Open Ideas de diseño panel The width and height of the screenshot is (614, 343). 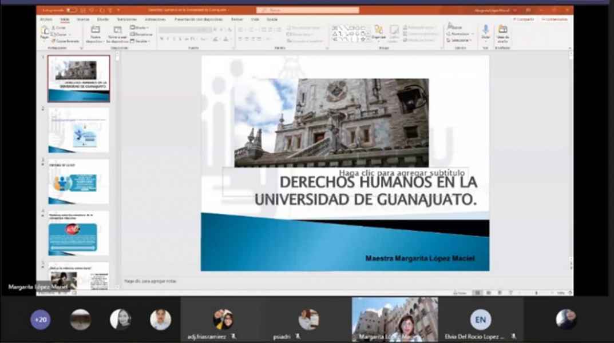click(502, 33)
